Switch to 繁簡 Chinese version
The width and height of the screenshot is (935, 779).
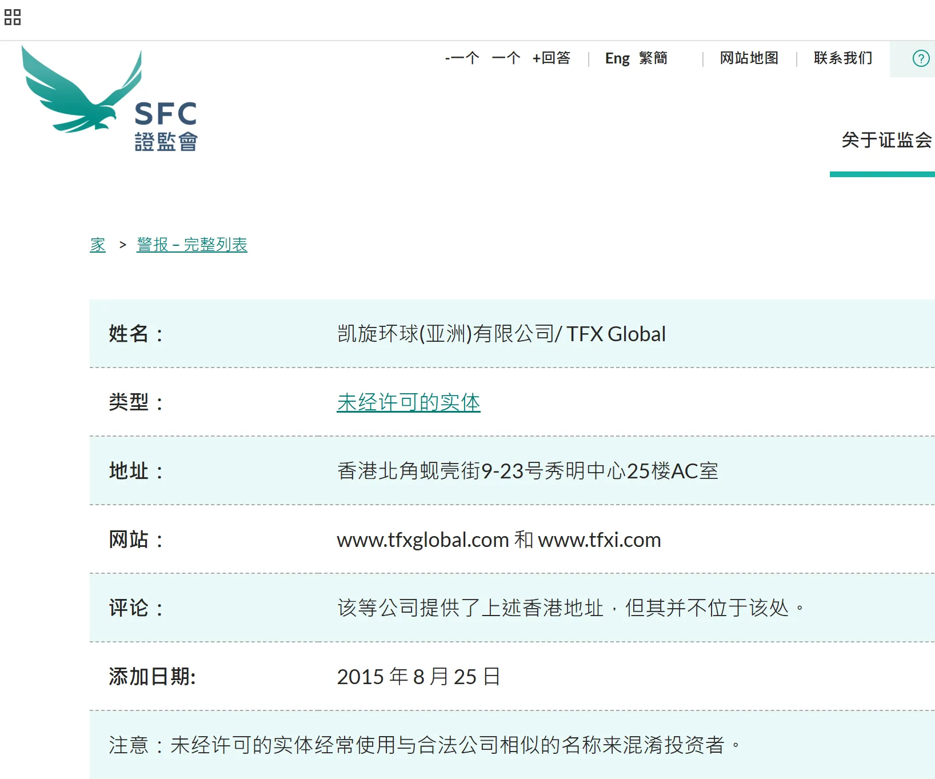click(x=653, y=58)
